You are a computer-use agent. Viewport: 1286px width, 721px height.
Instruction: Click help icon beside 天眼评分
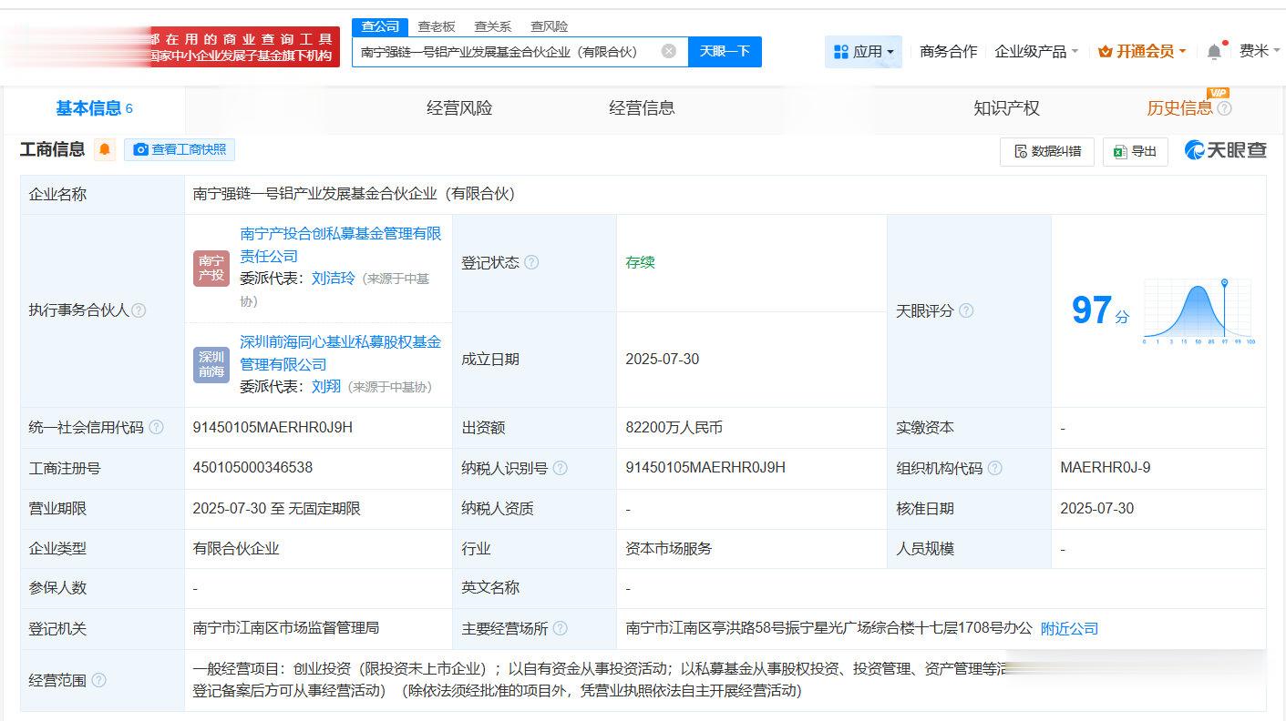pyautogui.click(x=965, y=310)
